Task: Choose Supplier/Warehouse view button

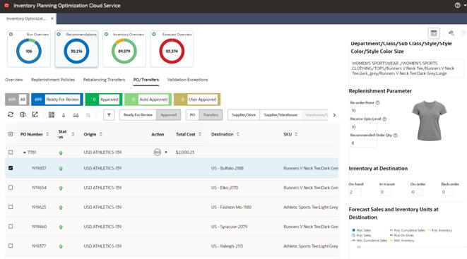Action: (280, 115)
